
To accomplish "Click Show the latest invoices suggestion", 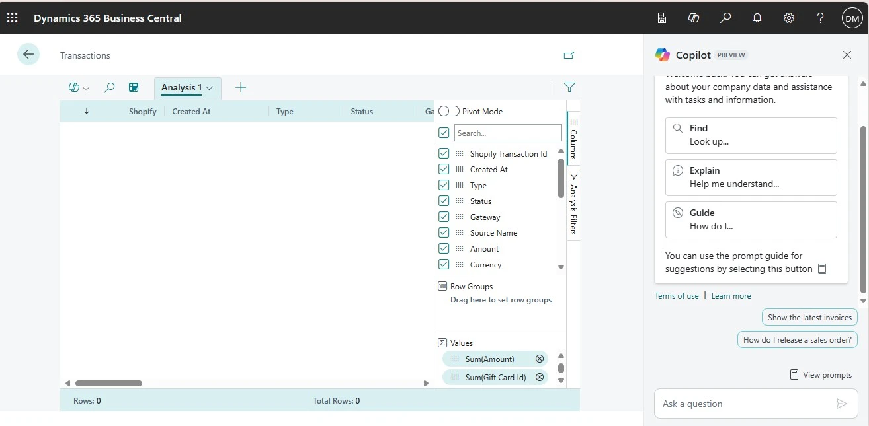I will pyautogui.click(x=809, y=317).
